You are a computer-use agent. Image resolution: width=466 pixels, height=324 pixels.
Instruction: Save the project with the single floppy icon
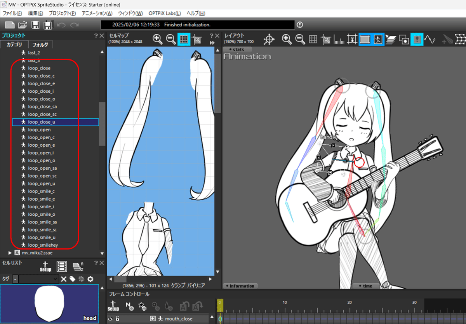tap(35, 25)
